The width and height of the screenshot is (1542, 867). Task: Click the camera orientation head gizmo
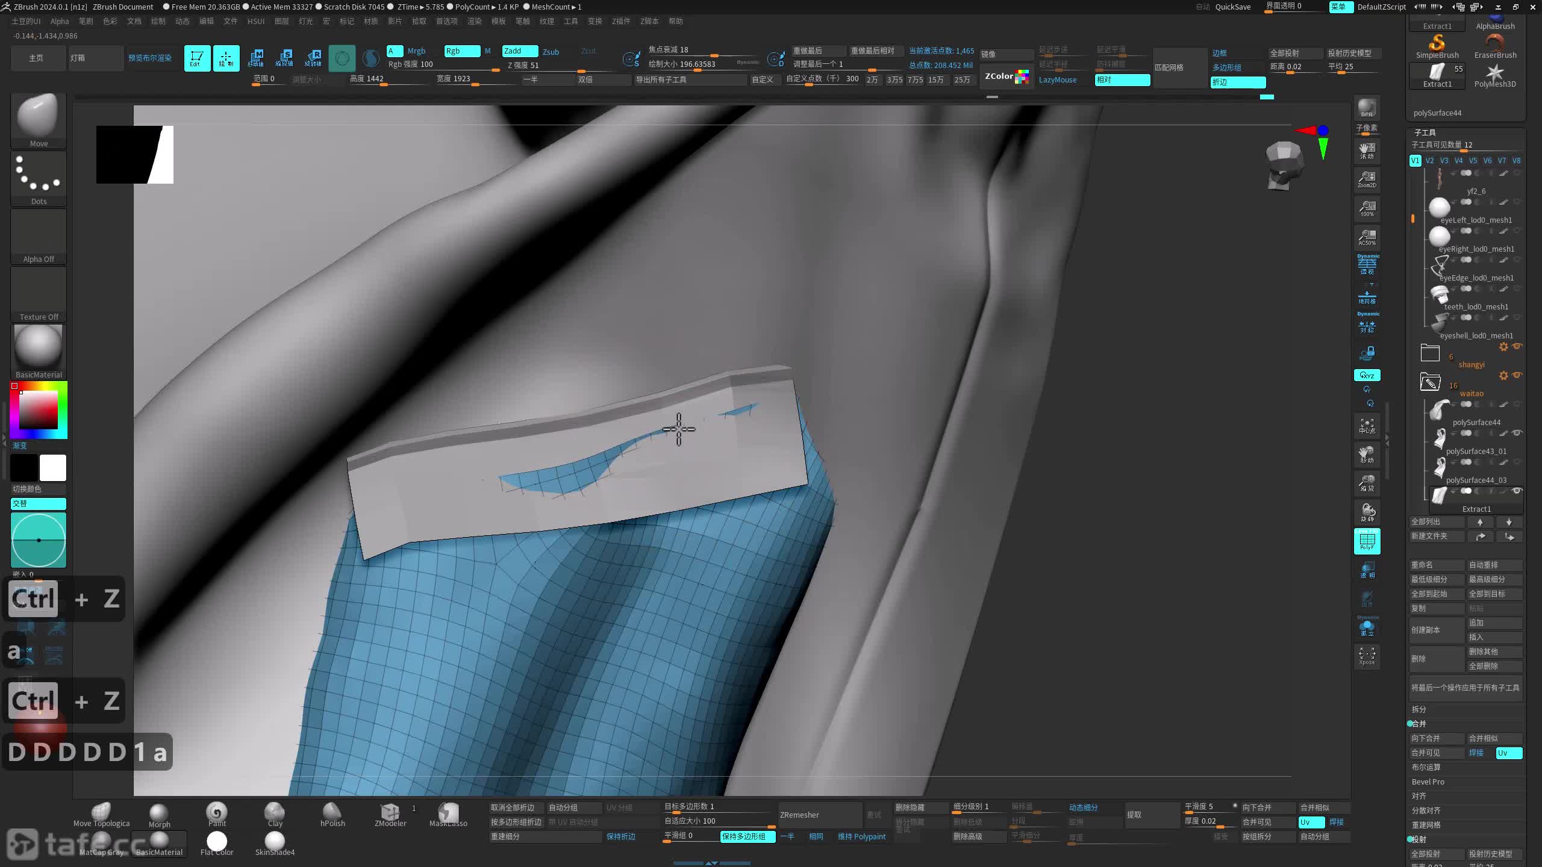click(x=1284, y=166)
